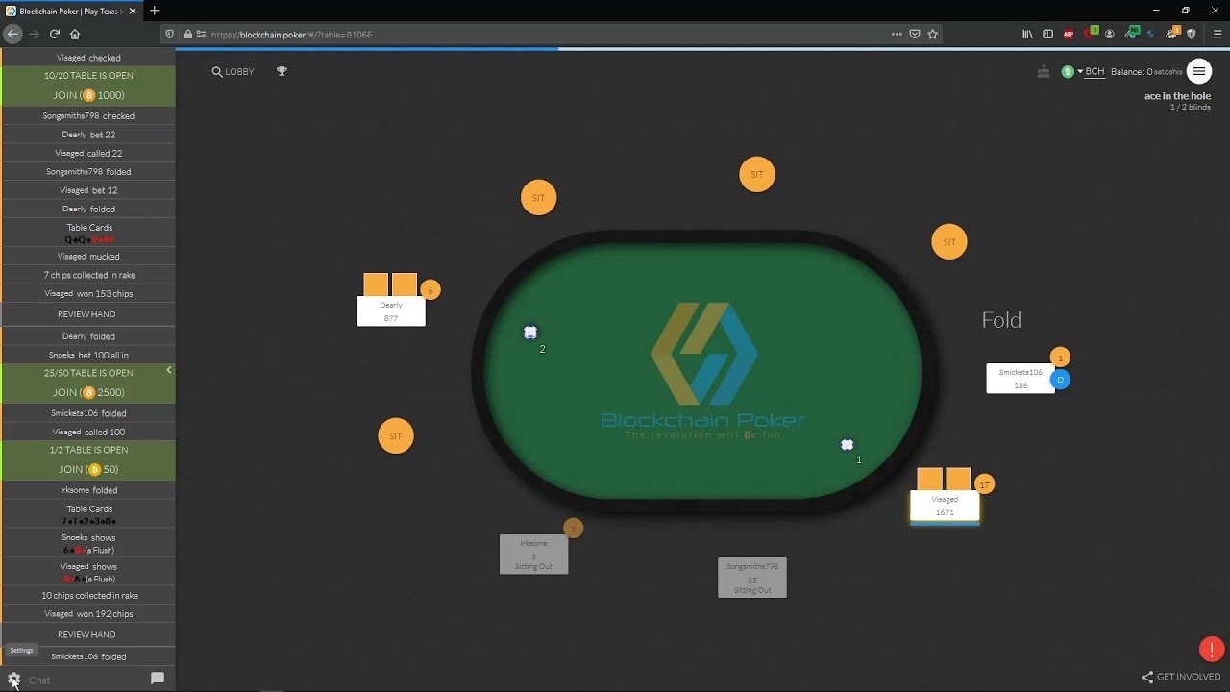Reload the page with the refresh icon

[55, 34]
